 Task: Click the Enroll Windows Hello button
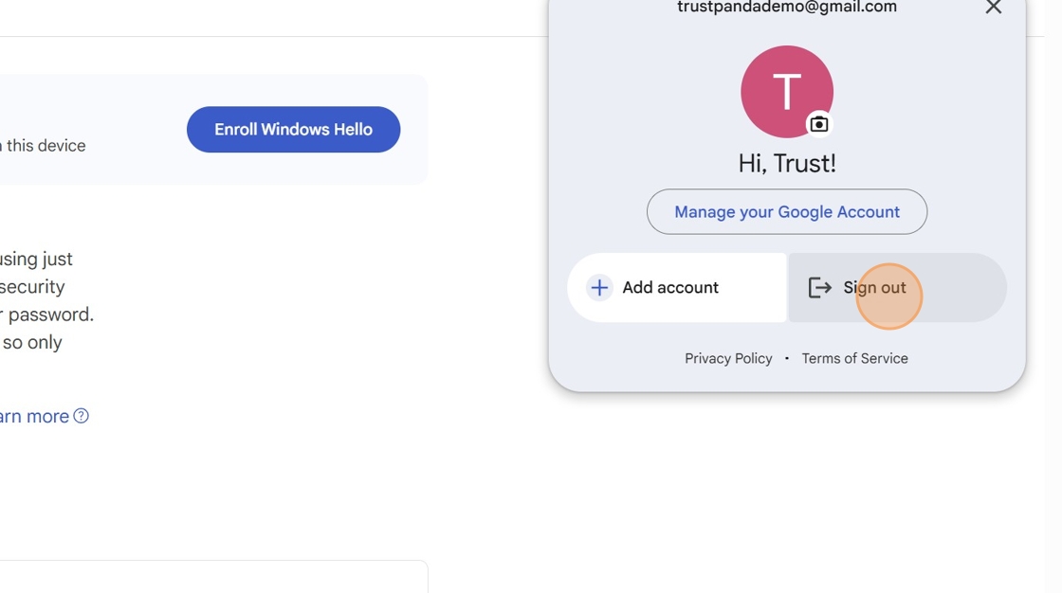pyautogui.click(x=293, y=129)
